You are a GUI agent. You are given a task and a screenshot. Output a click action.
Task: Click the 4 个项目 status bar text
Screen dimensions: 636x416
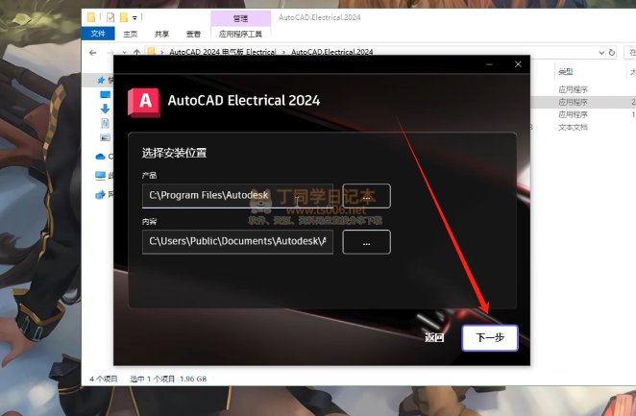[104, 379]
